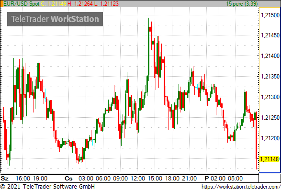
Task: Click the P day marker on axis
Action: [x=207, y=179]
